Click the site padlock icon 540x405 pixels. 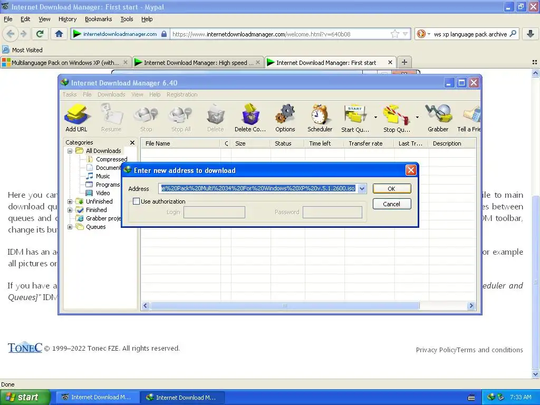(164, 34)
